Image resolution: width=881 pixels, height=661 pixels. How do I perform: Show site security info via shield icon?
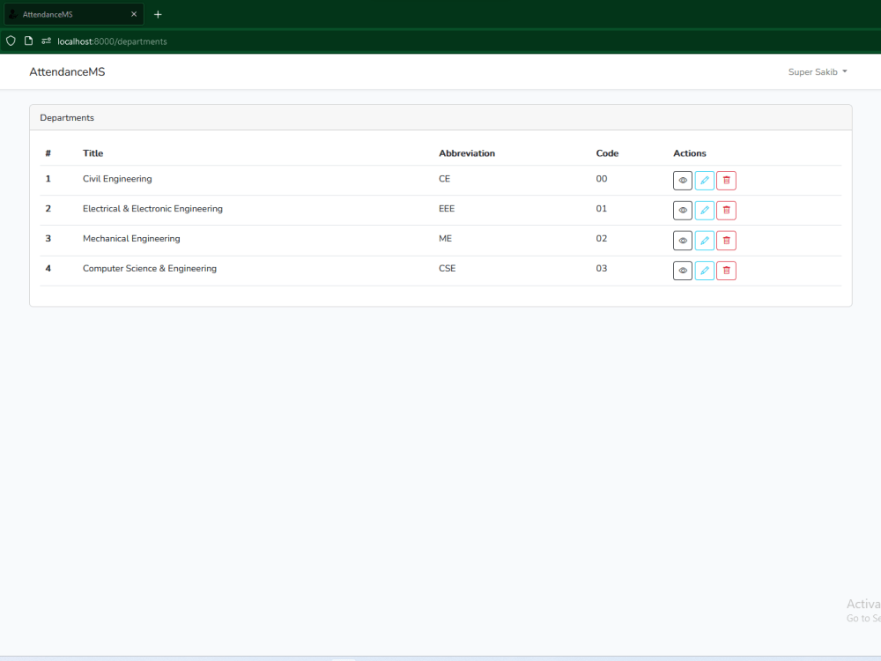coord(10,41)
